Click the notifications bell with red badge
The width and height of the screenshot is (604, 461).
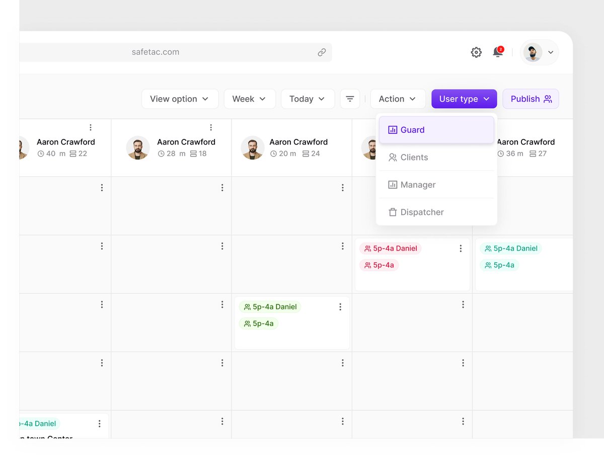click(x=497, y=52)
